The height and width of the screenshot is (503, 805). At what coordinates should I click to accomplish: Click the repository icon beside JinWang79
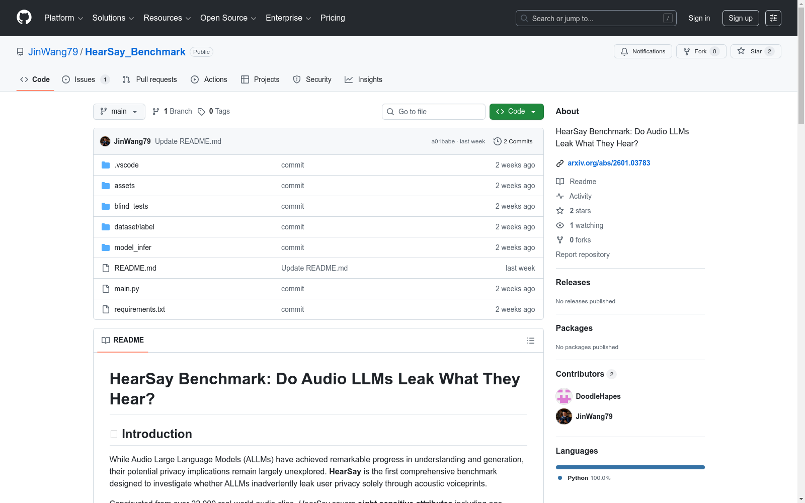tap(20, 52)
